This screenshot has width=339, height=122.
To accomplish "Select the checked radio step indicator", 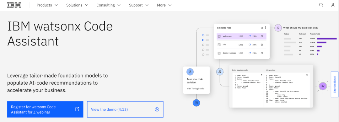I will [203, 35].
